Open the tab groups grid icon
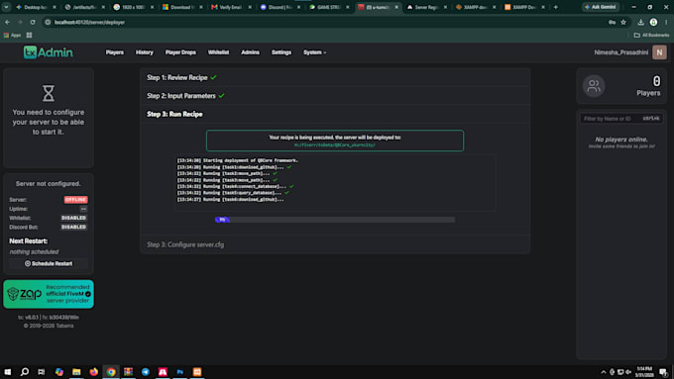 pyautogui.click(x=29, y=36)
